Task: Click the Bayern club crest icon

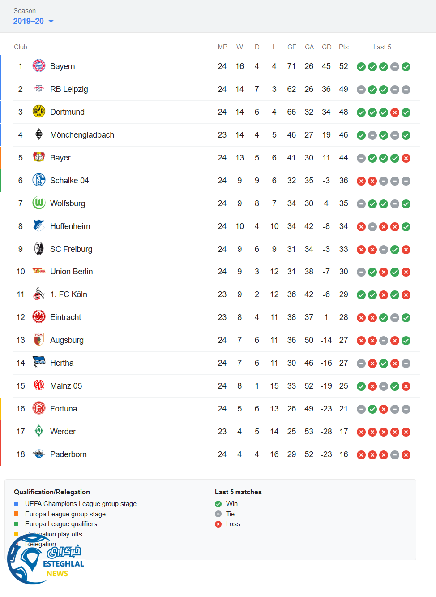Action: 39,66
